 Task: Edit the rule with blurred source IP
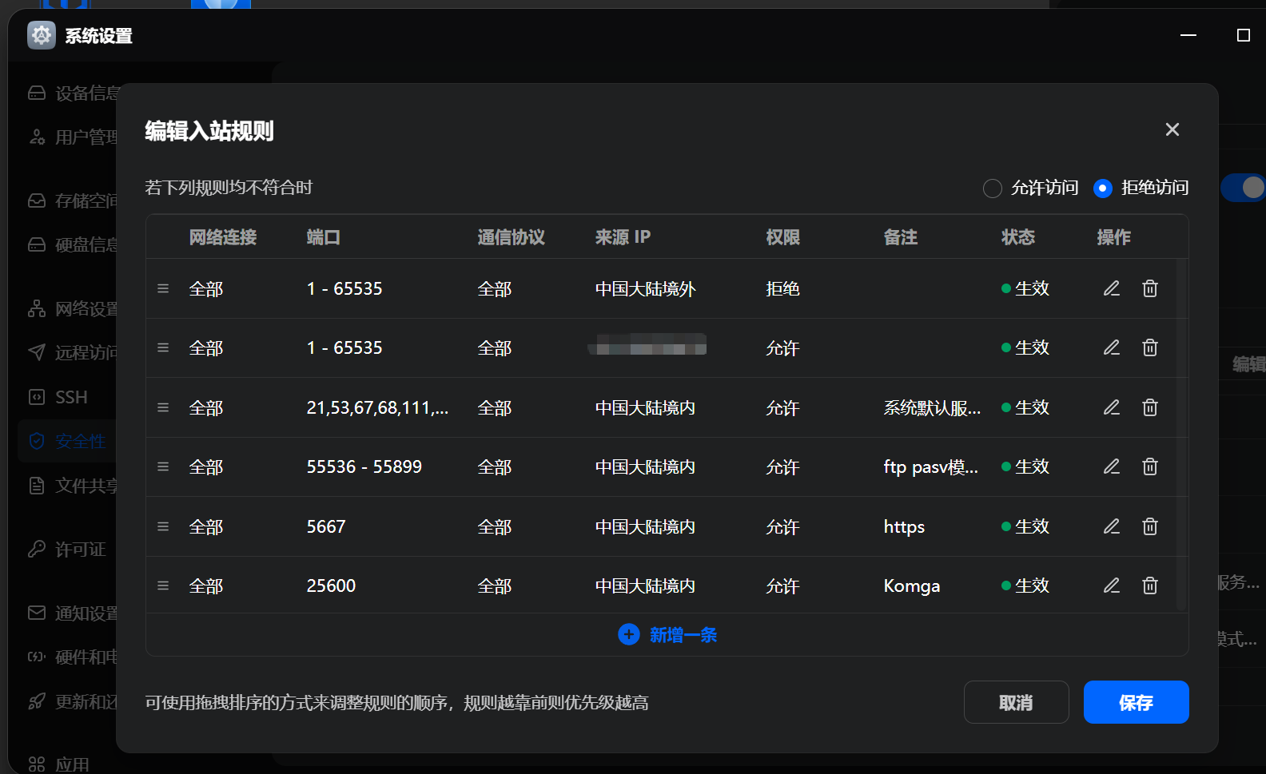coord(1112,347)
